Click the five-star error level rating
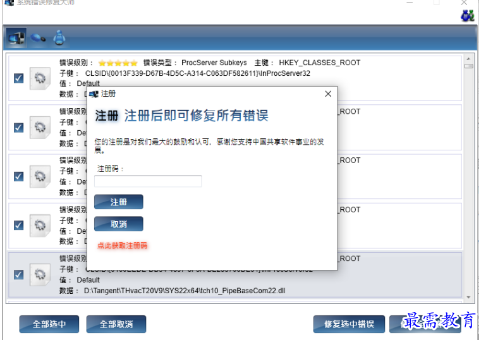The width and height of the screenshot is (481, 340). coord(118,63)
